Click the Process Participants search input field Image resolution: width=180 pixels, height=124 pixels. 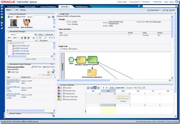[40, 17]
